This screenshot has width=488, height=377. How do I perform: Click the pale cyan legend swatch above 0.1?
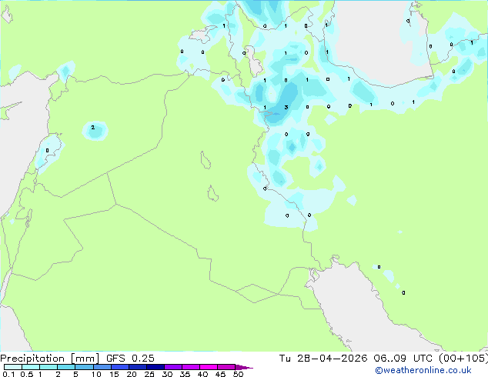(x=13, y=367)
